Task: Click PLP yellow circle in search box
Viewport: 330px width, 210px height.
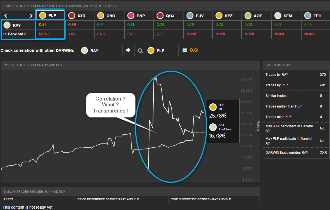Action: pyautogui.click(x=151, y=50)
